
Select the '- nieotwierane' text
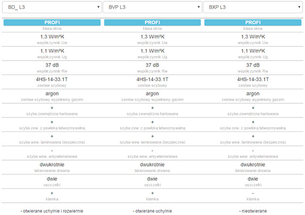[252, 210]
